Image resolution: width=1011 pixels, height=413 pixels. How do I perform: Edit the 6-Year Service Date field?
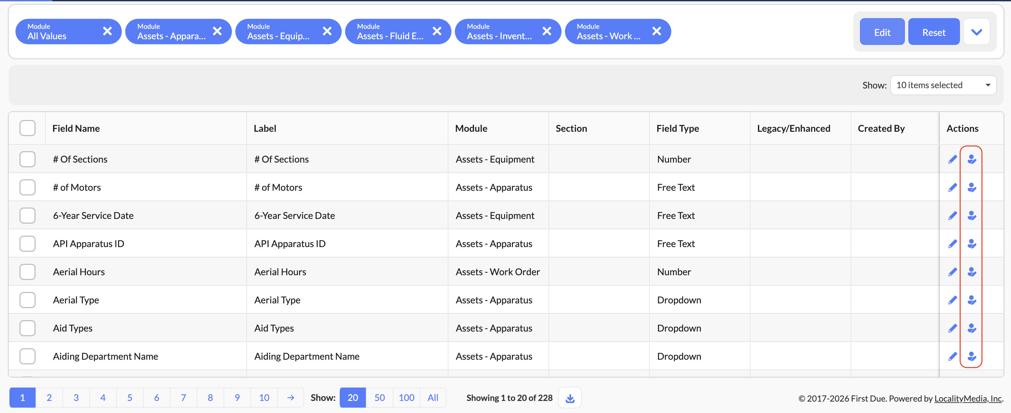tap(953, 216)
